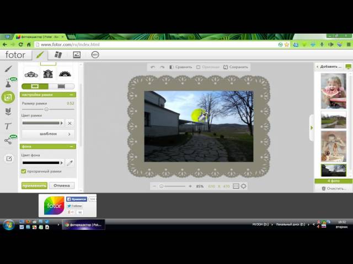Open the clip art stickers tool
353x264 pixels.
(x=8, y=111)
